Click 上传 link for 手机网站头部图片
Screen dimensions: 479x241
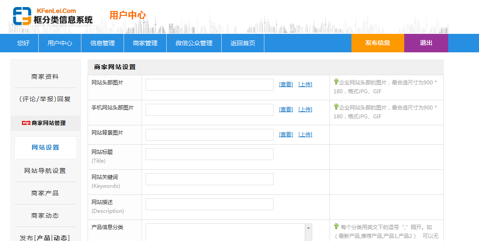click(x=305, y=110)
